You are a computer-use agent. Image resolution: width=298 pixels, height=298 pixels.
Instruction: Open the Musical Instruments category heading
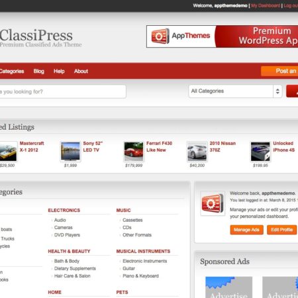point(143,251)
